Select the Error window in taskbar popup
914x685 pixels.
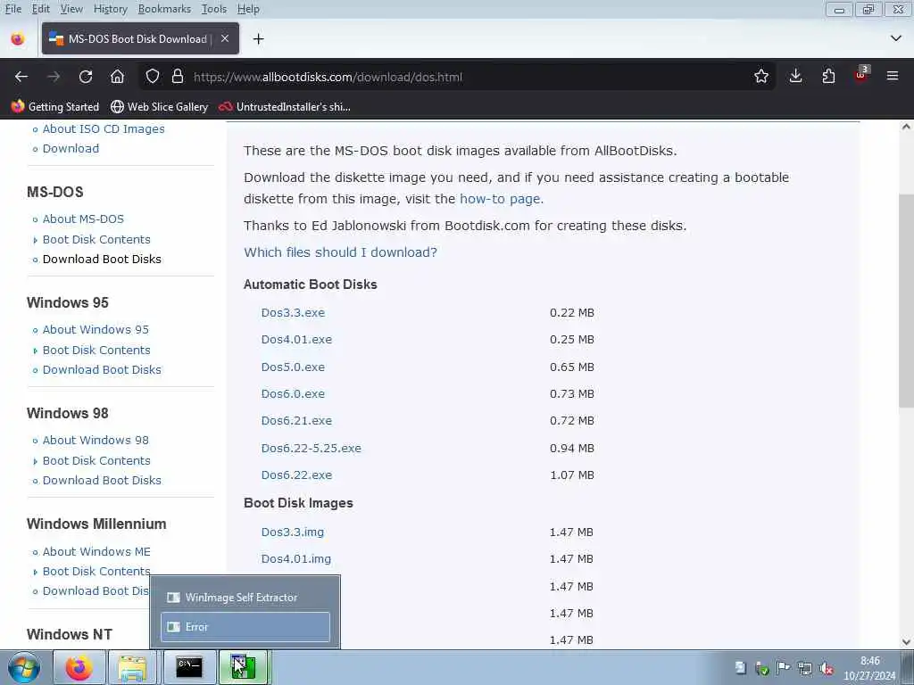[x=245, y=627]
